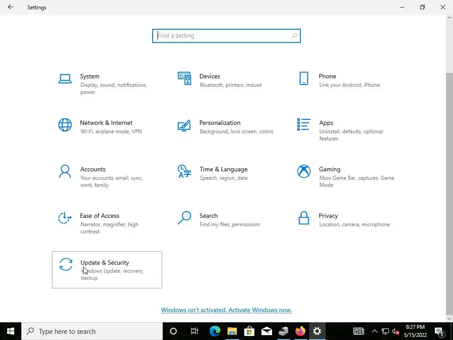Click the Search magnifier category icon

[184, 218]
